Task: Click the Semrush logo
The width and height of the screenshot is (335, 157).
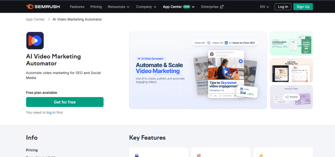Action: 43,7
